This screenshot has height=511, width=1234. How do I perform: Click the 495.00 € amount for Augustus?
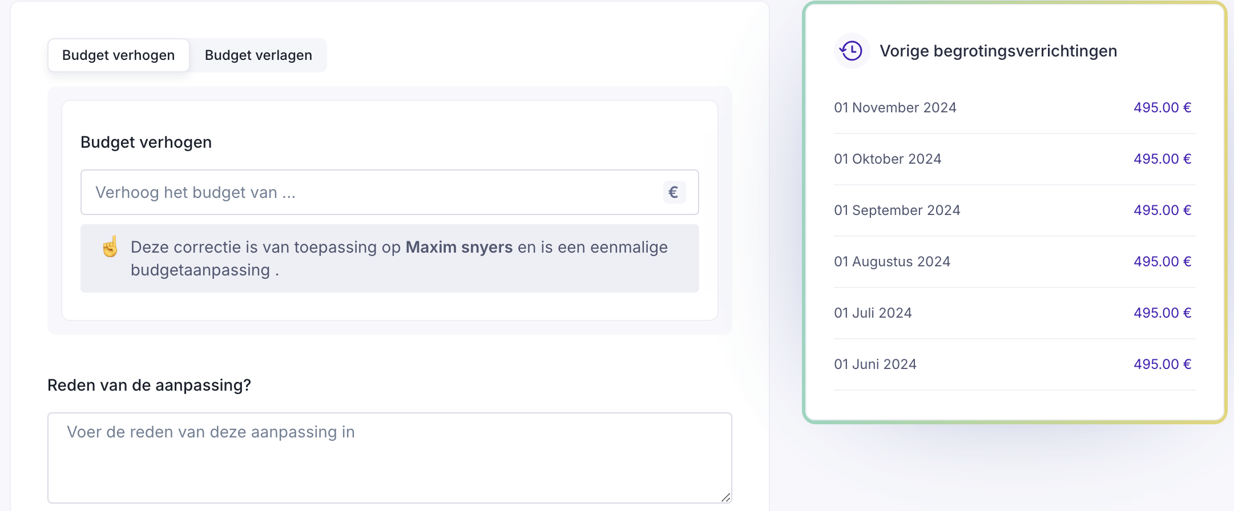(x=1162, y=262)
